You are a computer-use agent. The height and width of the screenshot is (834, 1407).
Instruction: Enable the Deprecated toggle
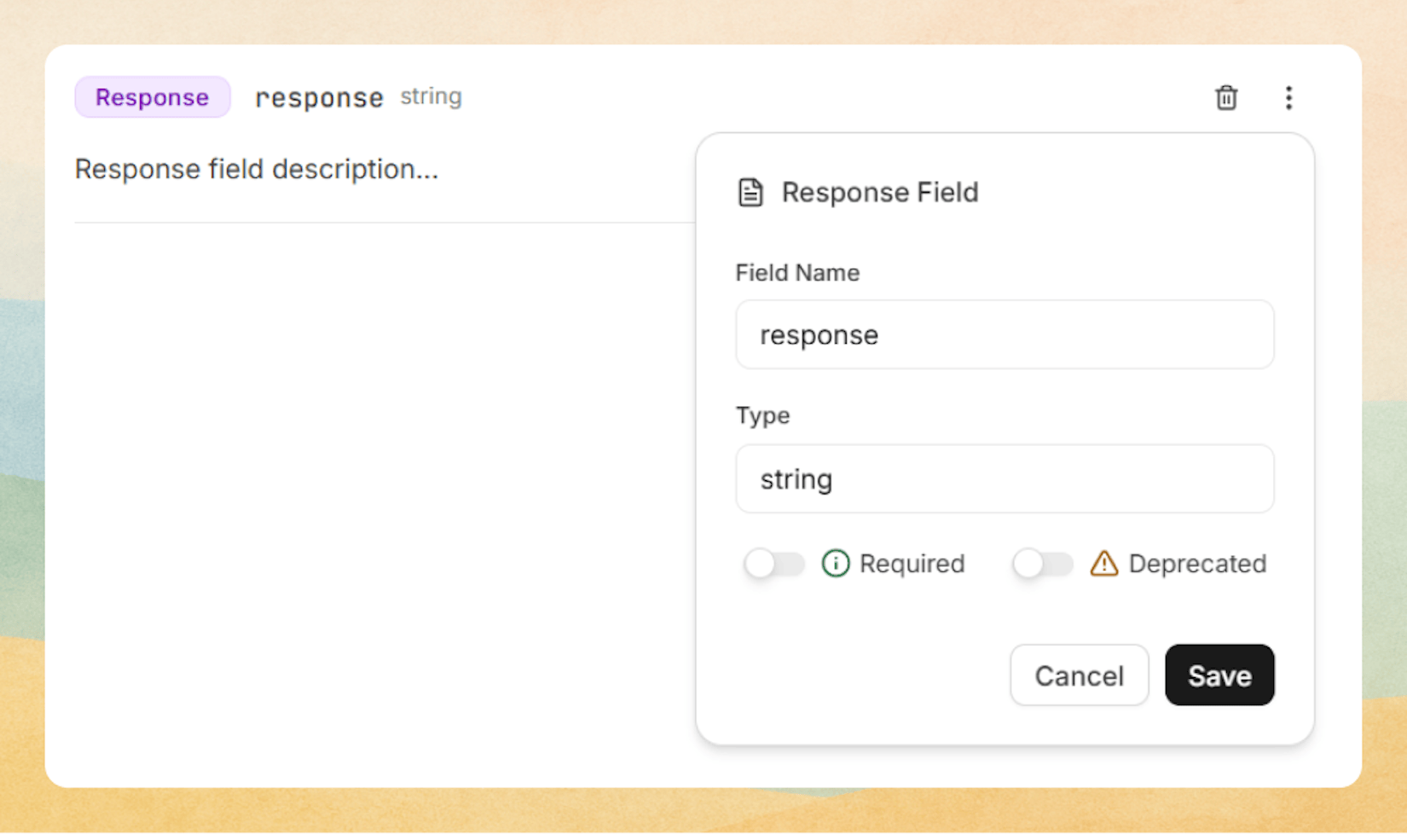pos(1043,564)
